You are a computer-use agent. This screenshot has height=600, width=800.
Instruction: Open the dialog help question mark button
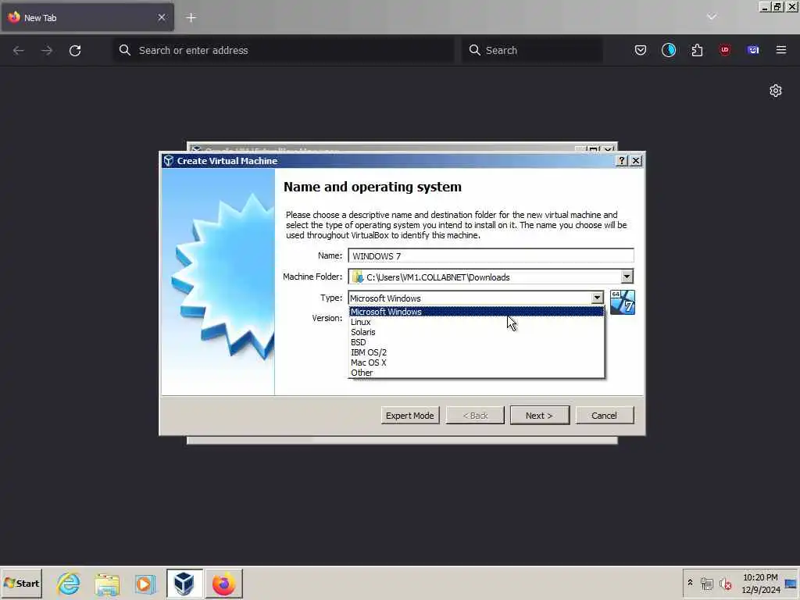[621, 161]
